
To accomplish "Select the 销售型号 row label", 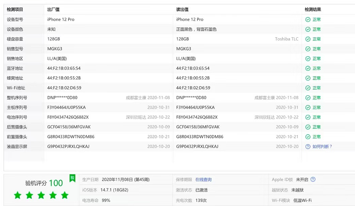I will [15, 49].
